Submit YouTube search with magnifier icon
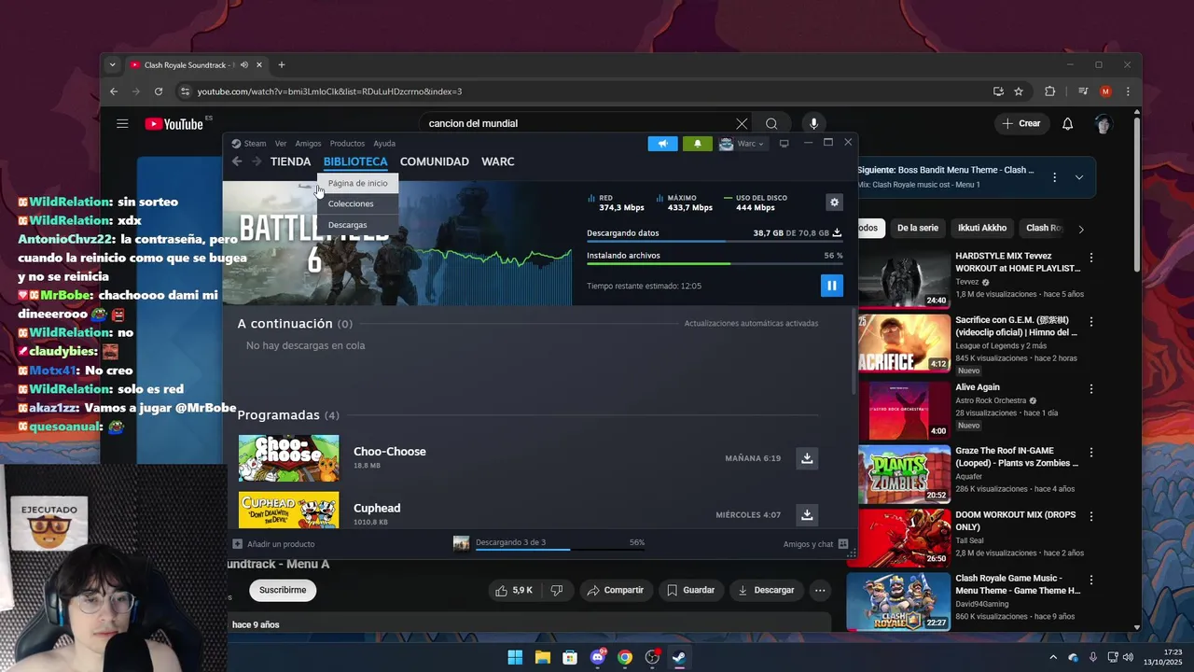 (771, 123)
